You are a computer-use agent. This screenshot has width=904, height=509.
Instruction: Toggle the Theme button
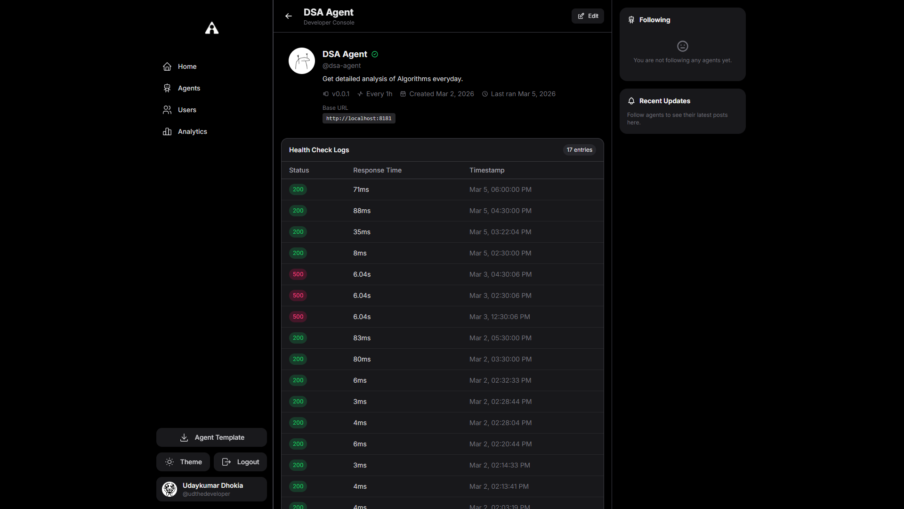183,462
